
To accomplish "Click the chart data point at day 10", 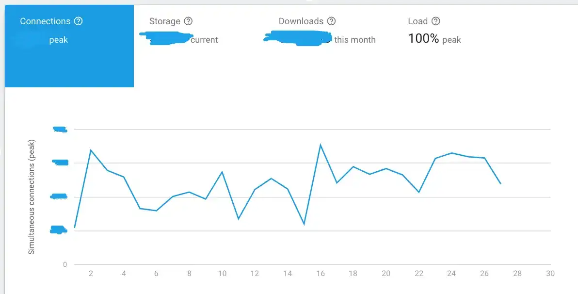I will click(x=222, y=172).
